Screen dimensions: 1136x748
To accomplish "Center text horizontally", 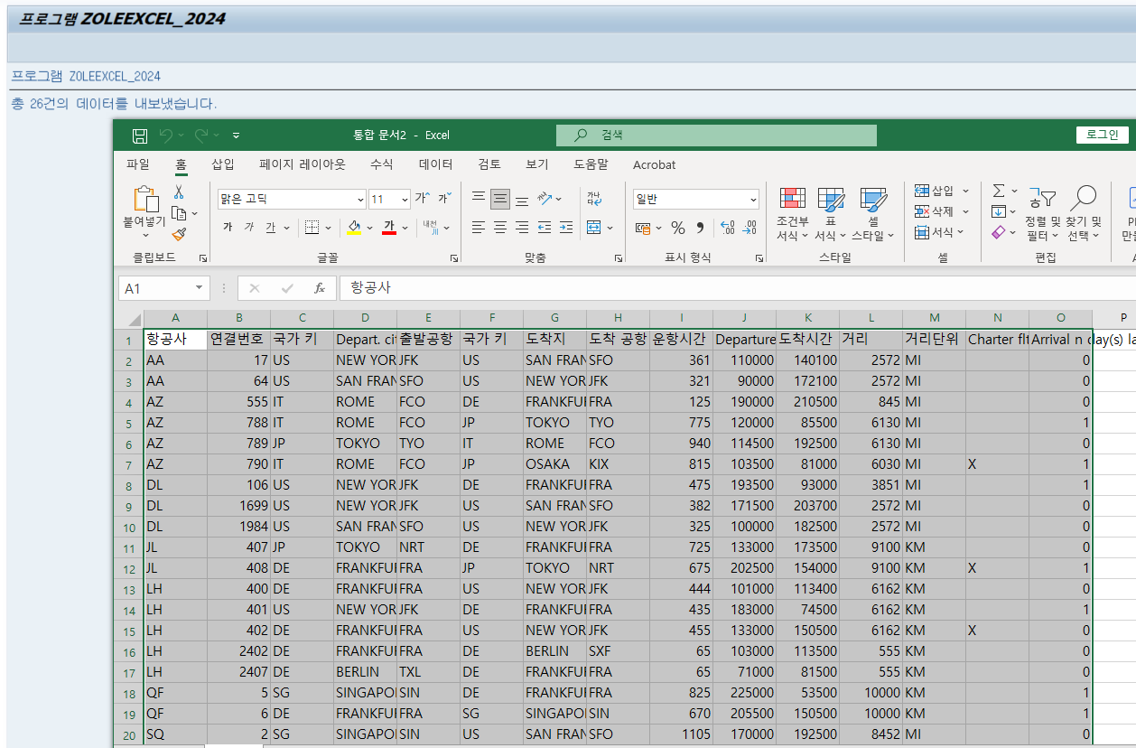I will point(500,228).
